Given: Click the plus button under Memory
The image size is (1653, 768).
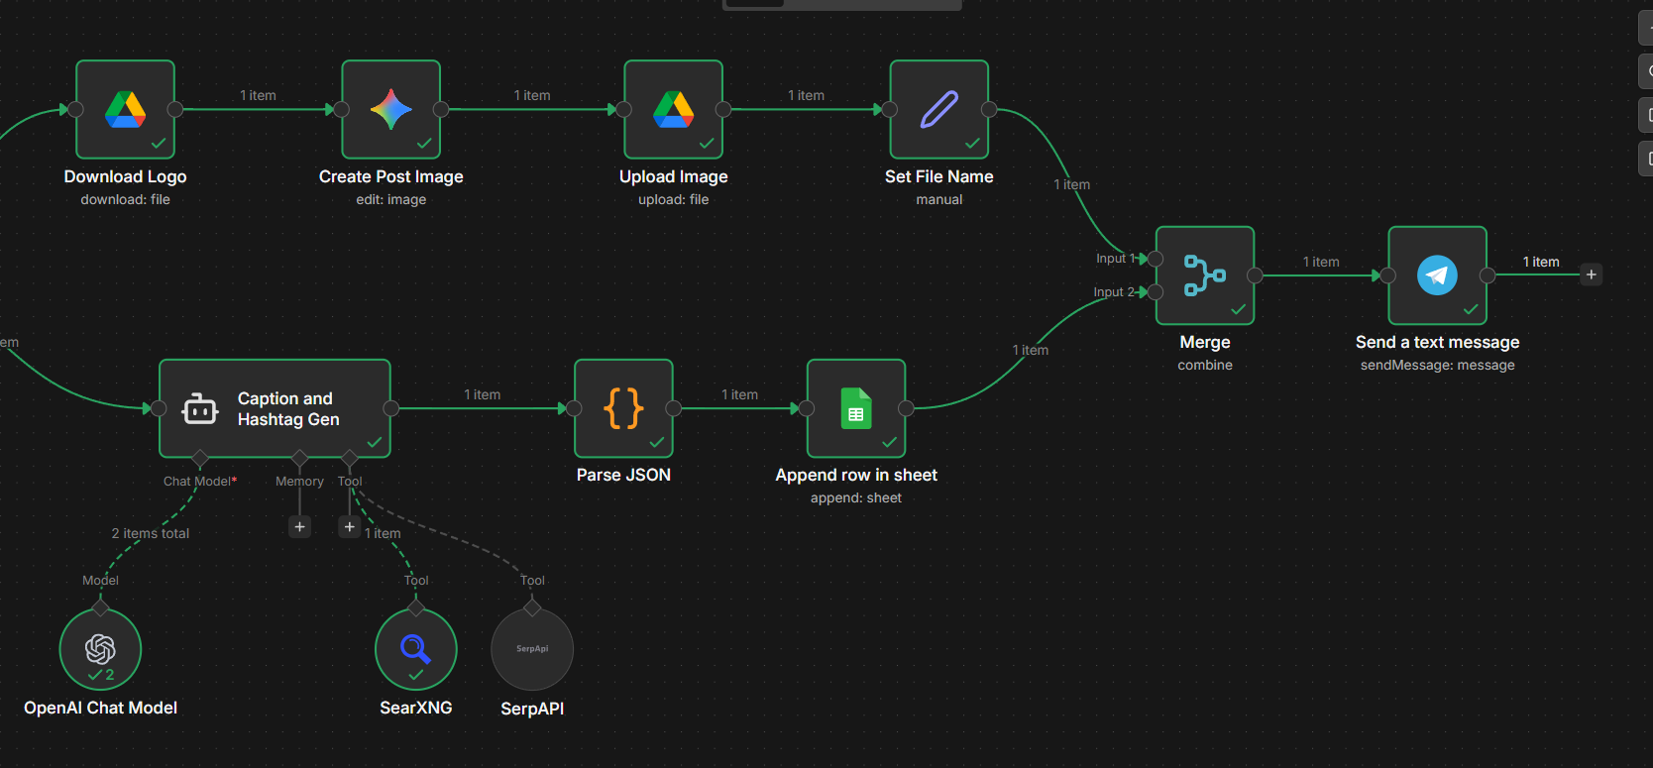Looking at the screenshot, I should pyautogui.click(x=300, y=526).
